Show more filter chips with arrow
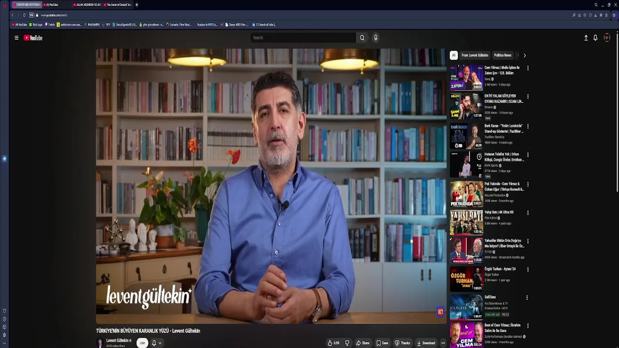The width and height of the screenshot is (619, 348). pos(524,55)
